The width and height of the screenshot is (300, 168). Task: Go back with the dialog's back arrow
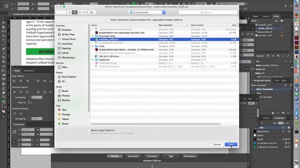coord(59,13)
